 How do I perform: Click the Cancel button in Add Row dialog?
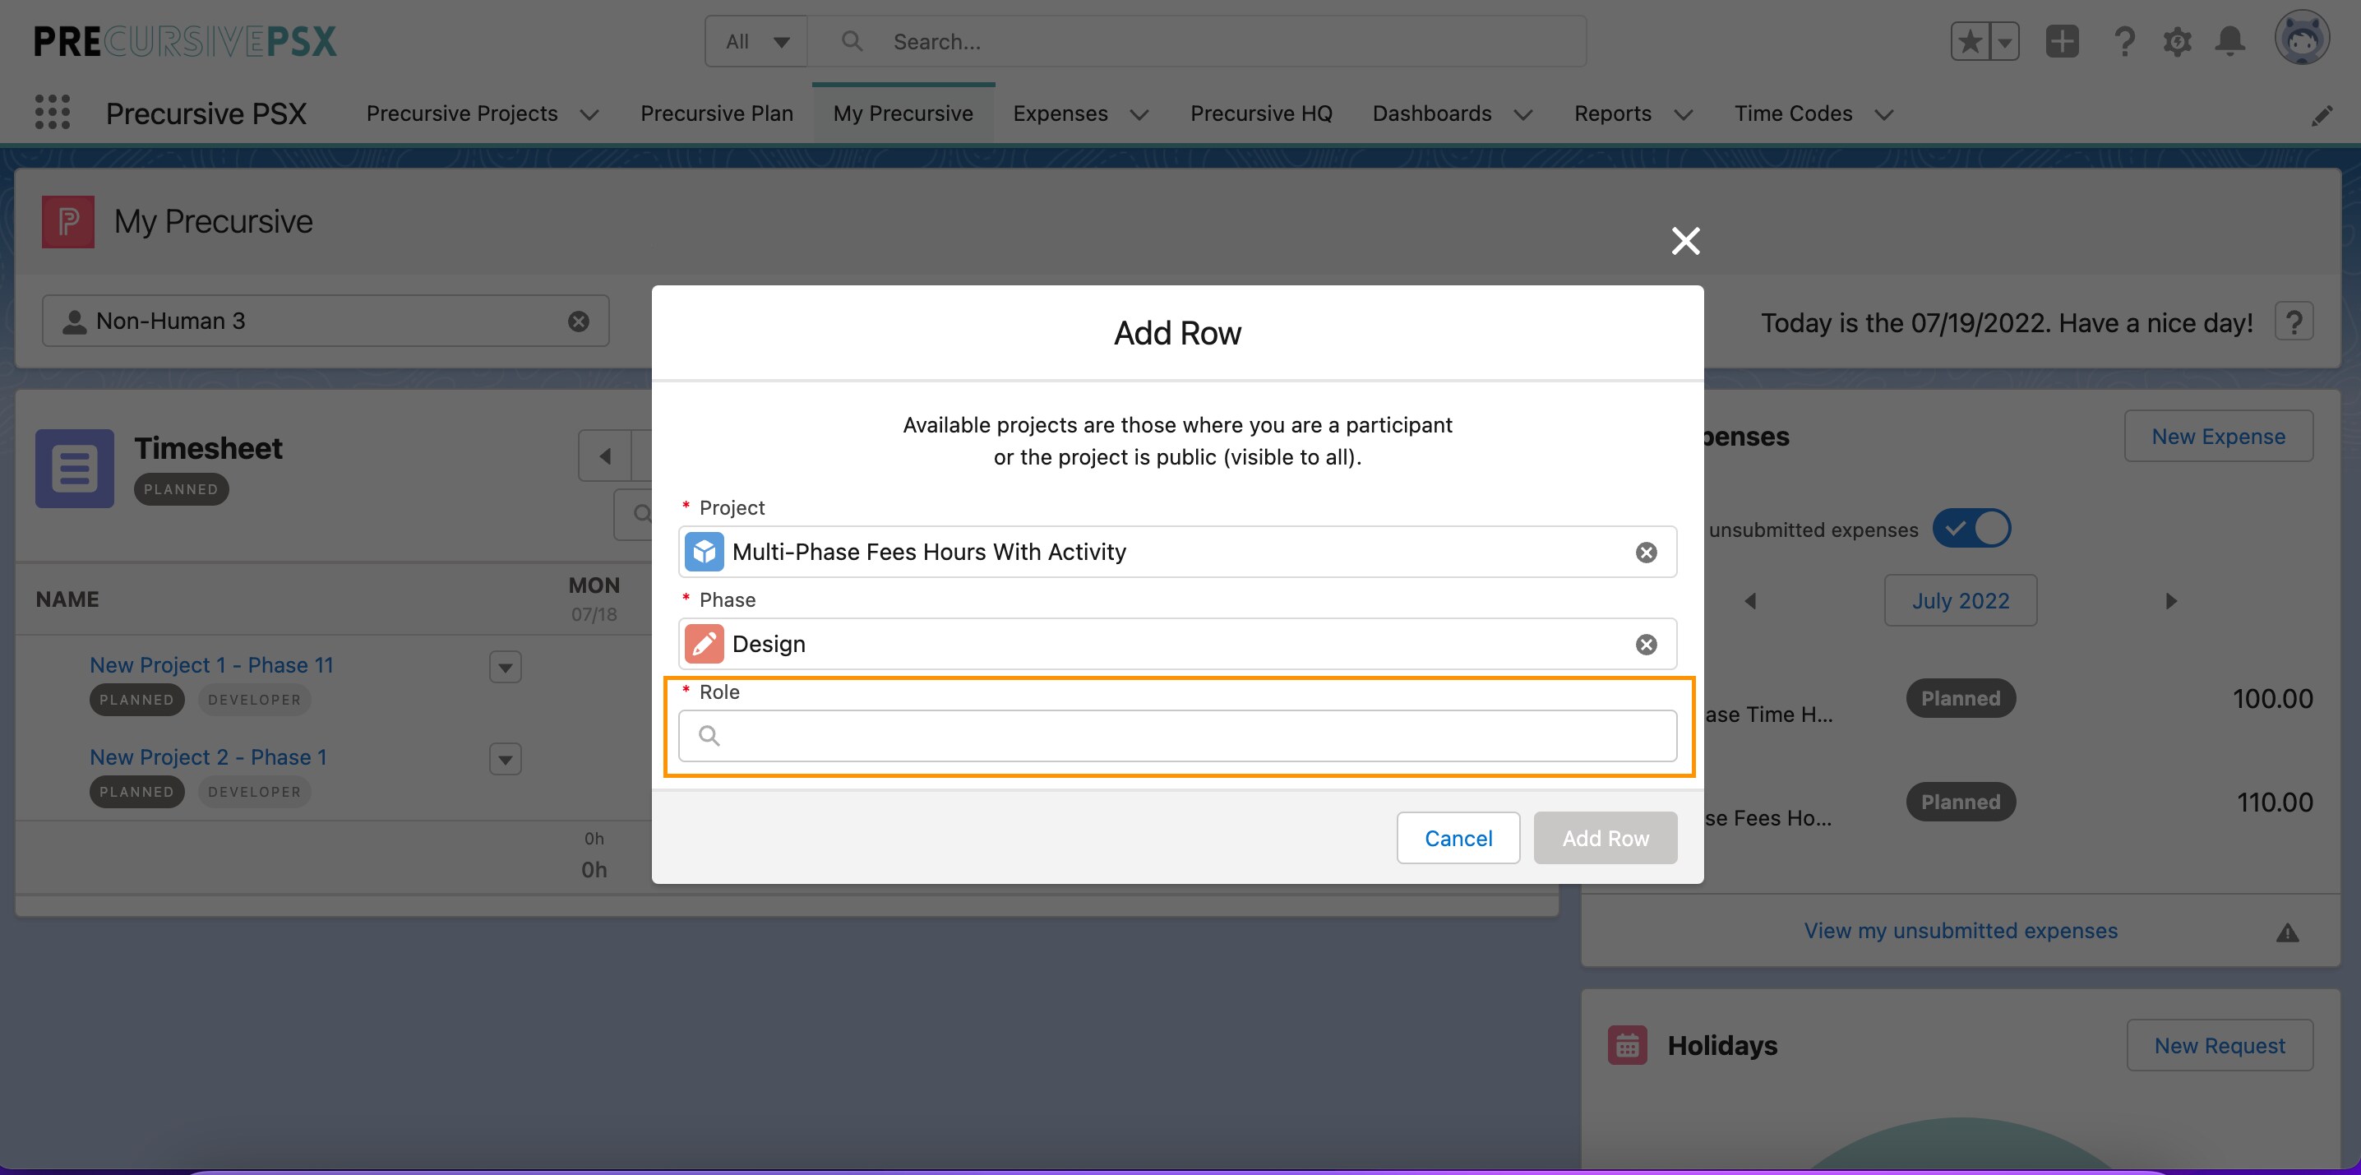1458,837
